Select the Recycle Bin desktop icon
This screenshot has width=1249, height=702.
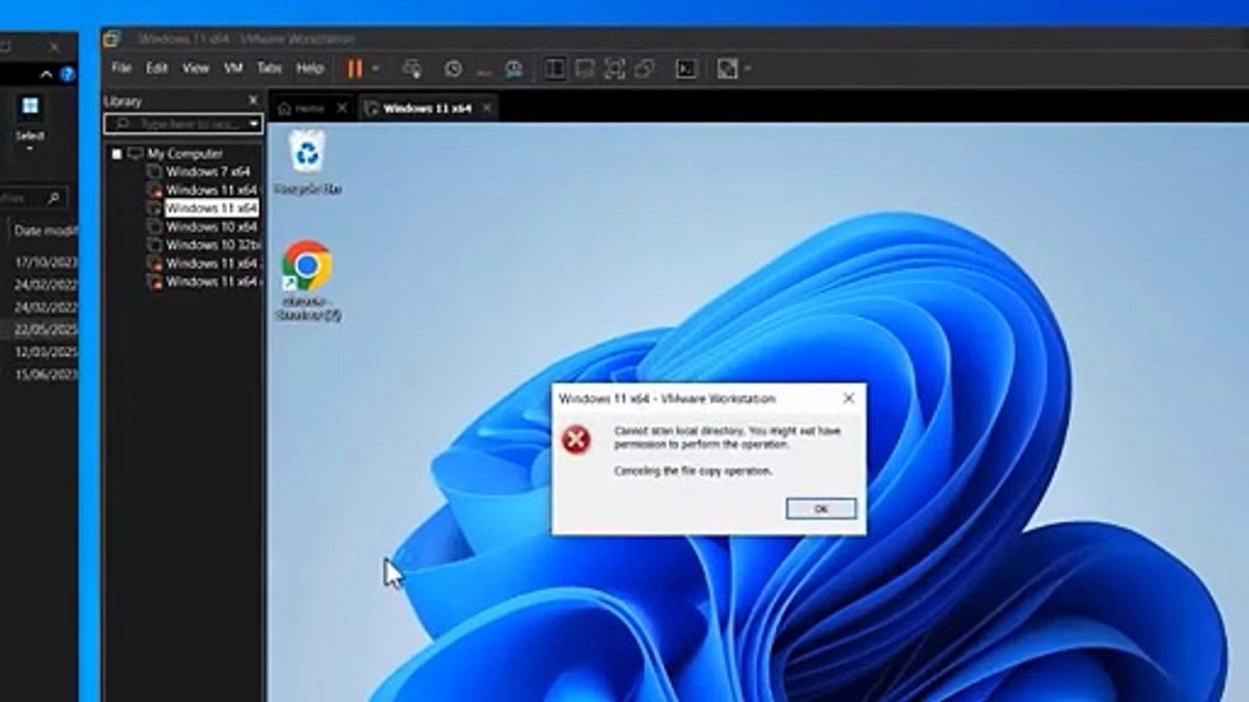click(307, 163)
